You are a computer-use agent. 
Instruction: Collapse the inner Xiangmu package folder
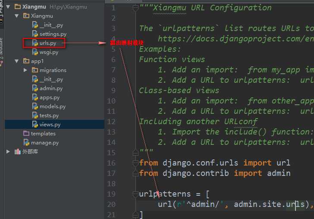click(x=17, y=16)
